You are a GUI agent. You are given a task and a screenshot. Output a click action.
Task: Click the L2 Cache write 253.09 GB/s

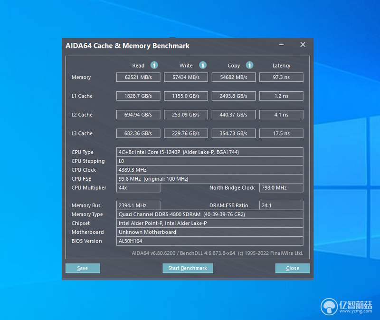[186, 115]
